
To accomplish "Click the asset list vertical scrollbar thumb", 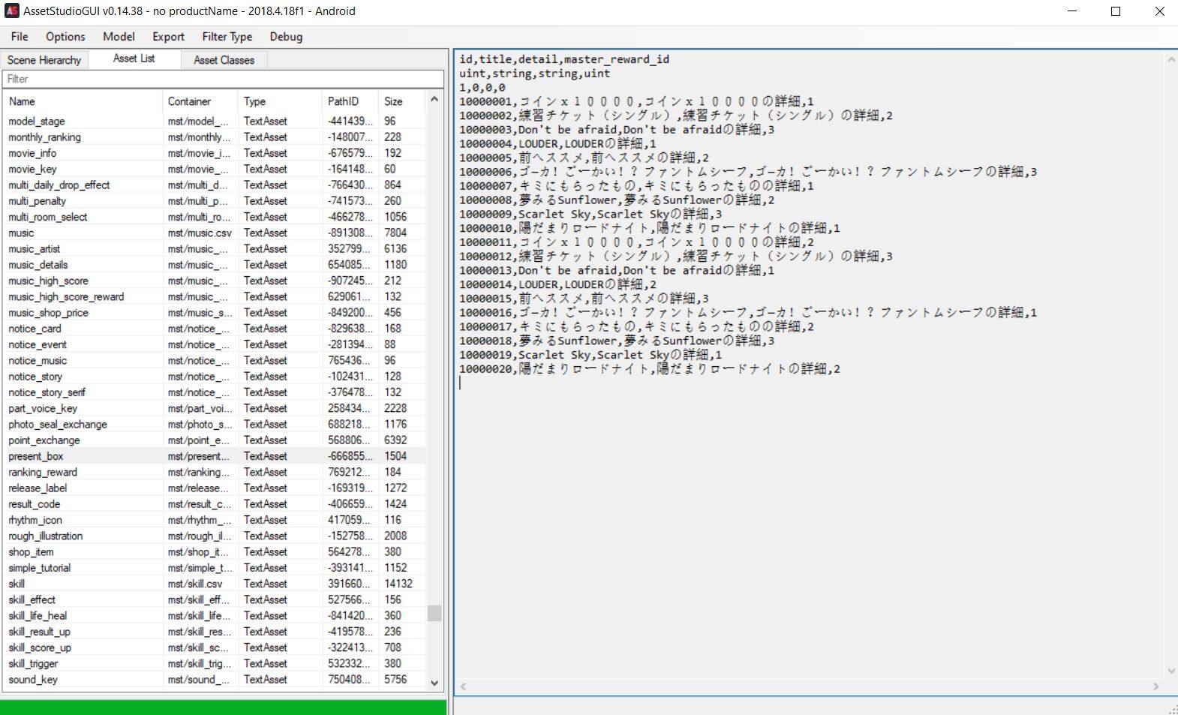I will click(434, 613).
